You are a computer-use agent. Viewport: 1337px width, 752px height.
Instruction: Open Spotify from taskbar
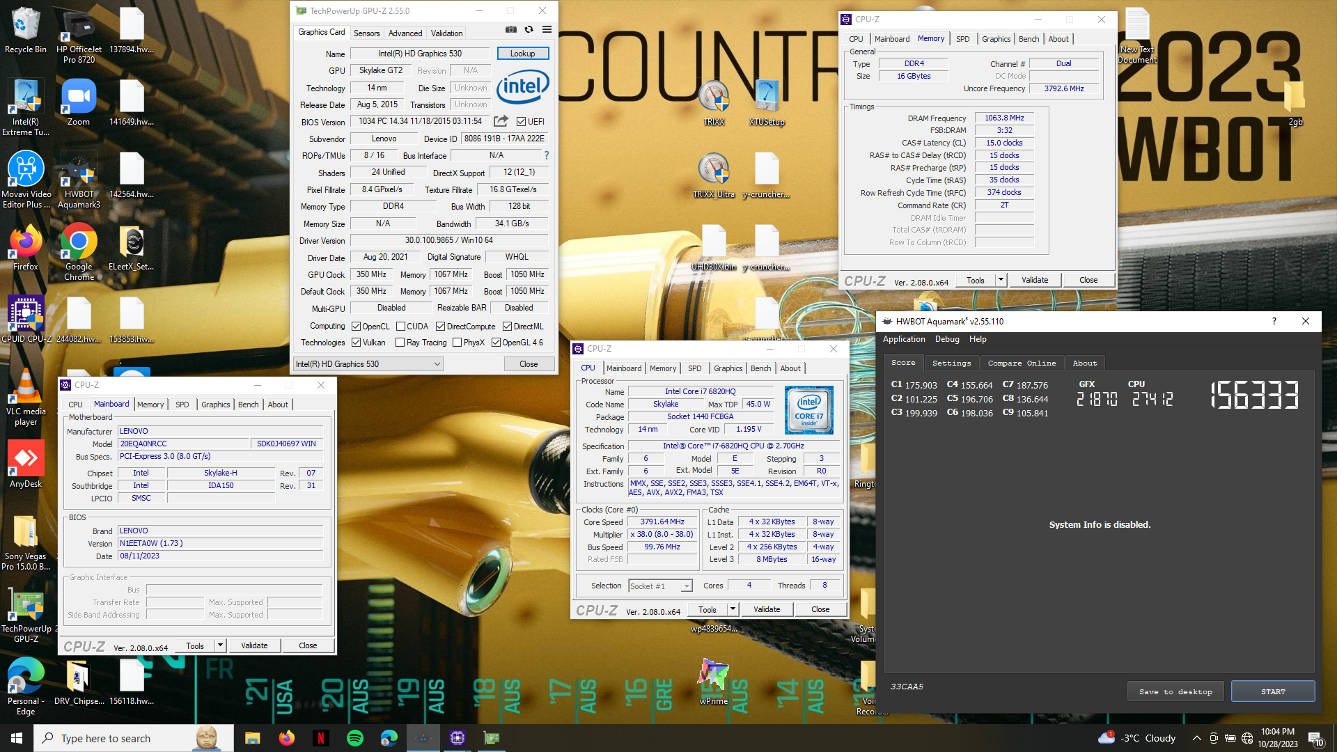(354, 738)
